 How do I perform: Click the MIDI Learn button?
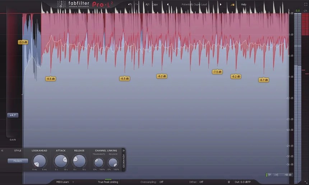(x=63, y=182)
